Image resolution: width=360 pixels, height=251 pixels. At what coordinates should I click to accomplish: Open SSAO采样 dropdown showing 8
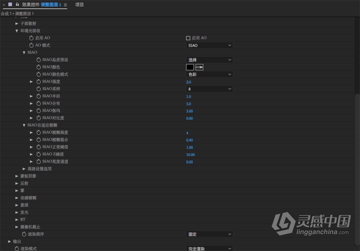click(209, 89)
